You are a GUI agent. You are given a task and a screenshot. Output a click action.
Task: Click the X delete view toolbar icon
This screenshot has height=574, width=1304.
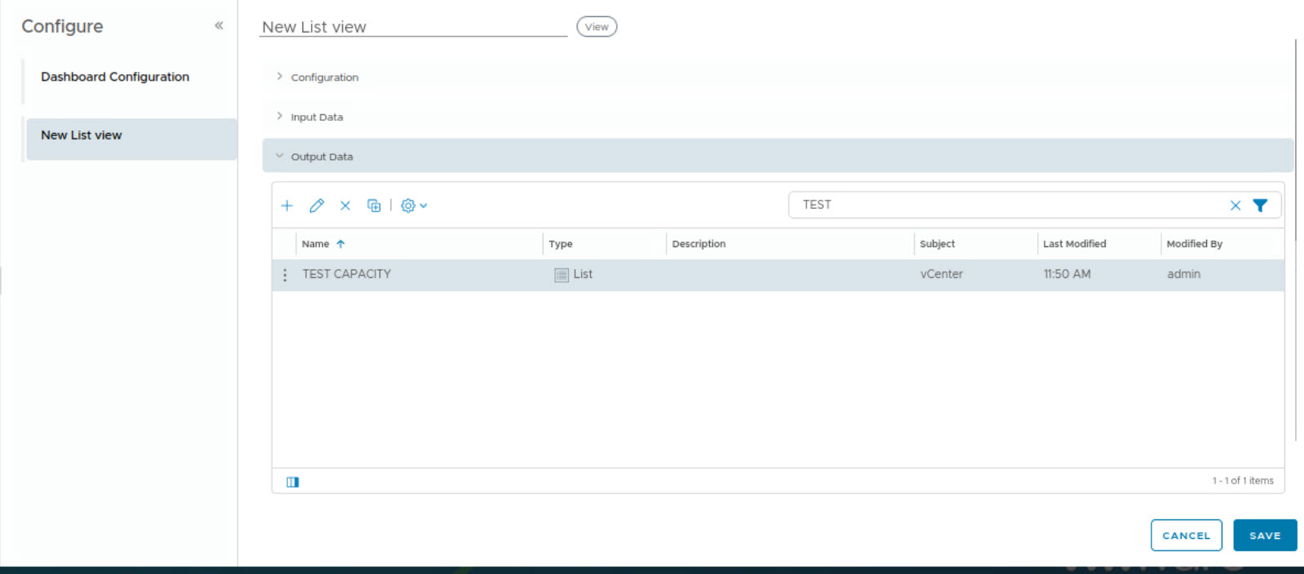345,205
